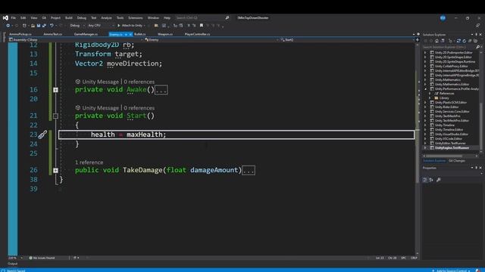Collapse Unity.Performance.Profile-Analyzer node
Screen dimensions: 485x272
pyautogui.click(x=425, y=89)
